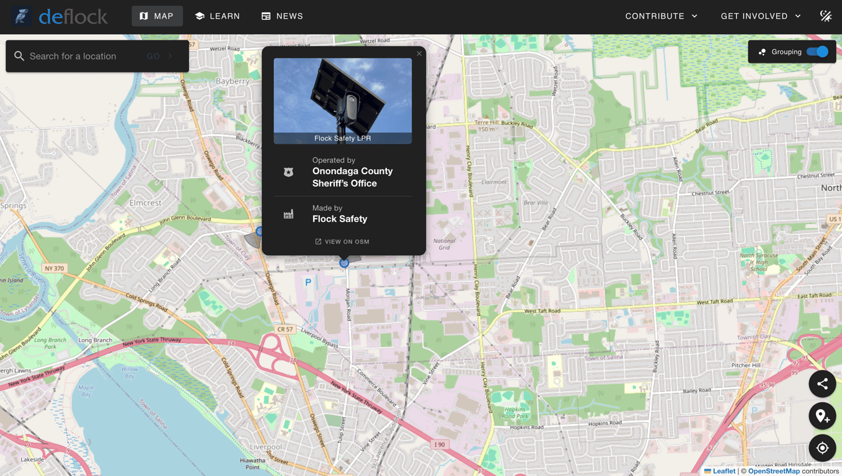Click the View on OSM link

[x=342, y=242]
